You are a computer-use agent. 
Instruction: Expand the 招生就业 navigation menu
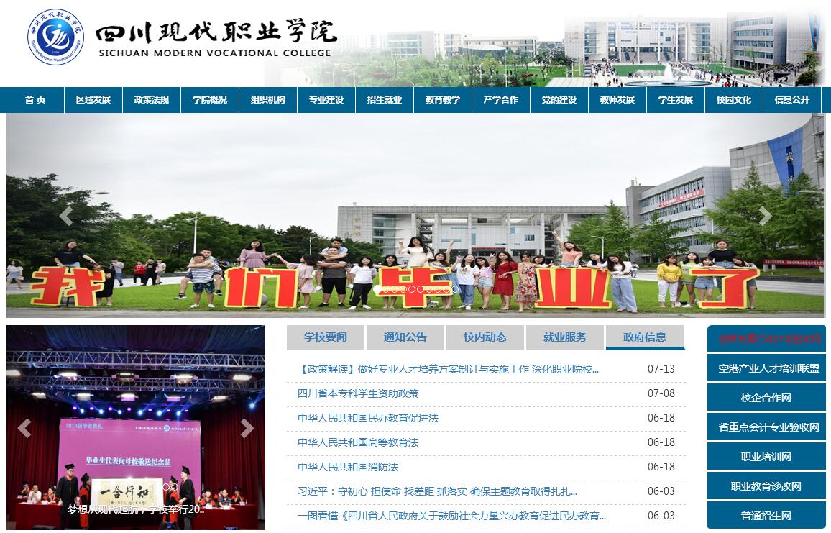coord(384,100)
